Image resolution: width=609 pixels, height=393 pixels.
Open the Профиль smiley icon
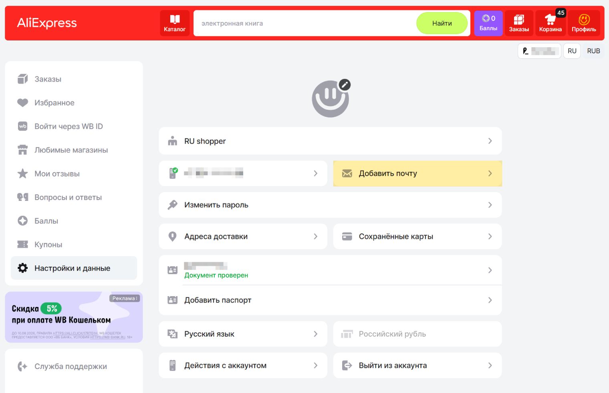(x=584, y=23)
